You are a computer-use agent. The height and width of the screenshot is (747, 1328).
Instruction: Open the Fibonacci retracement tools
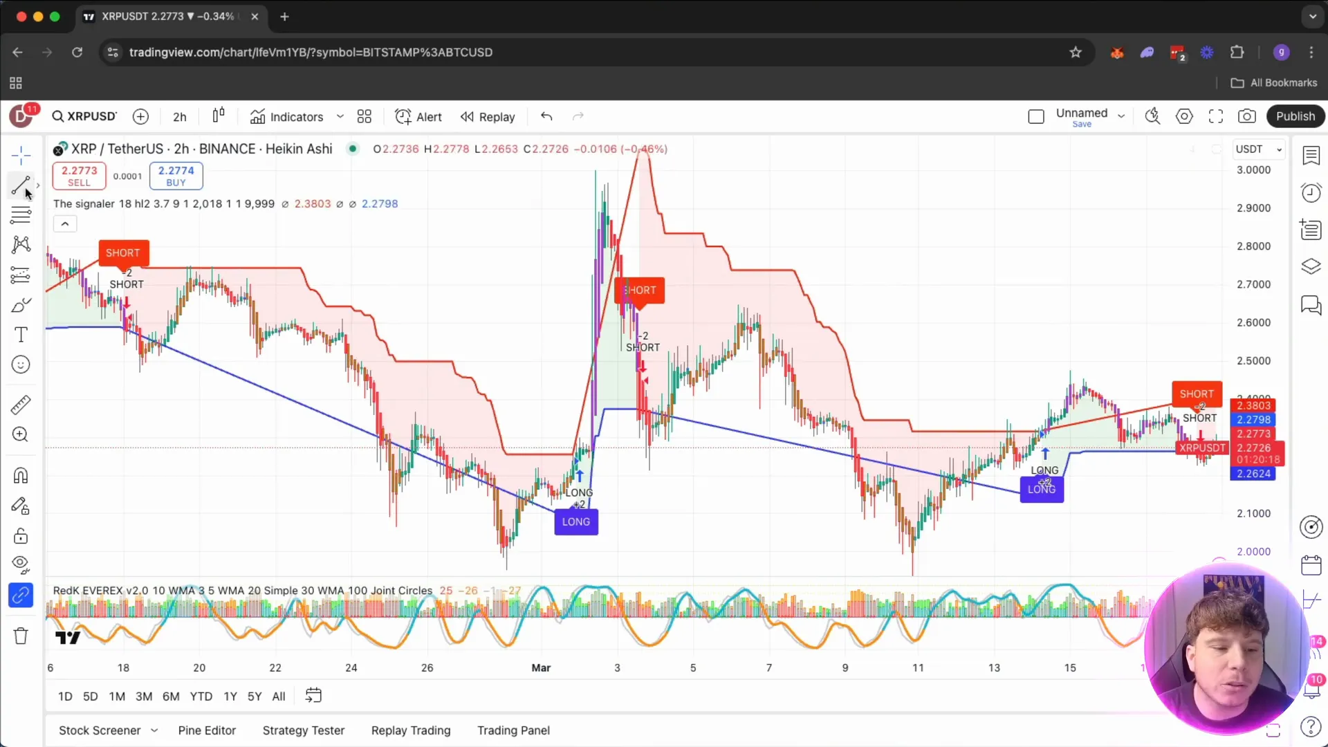pos(21,215)
